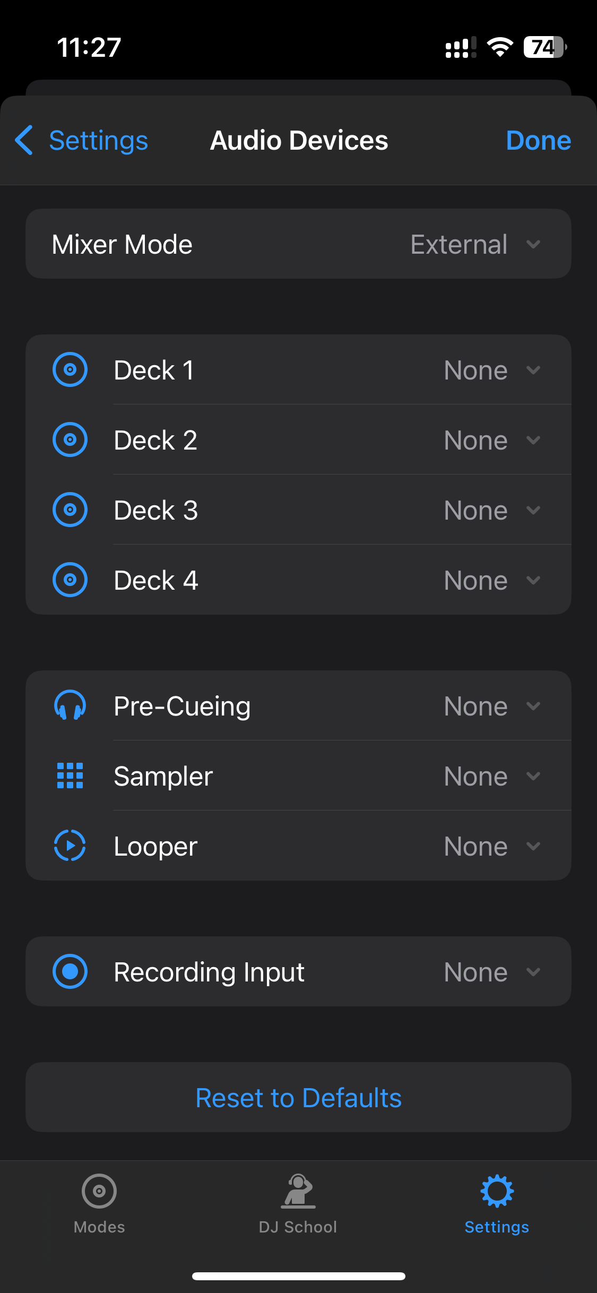This screenshot has height=1293, width=597.
Task: Select the Pre-Cueing headphones icon
Action: (x=70, y=706)
